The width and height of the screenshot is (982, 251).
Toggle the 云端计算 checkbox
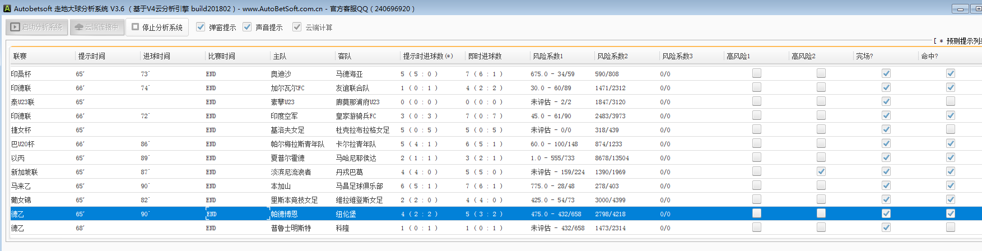[297, 27]
